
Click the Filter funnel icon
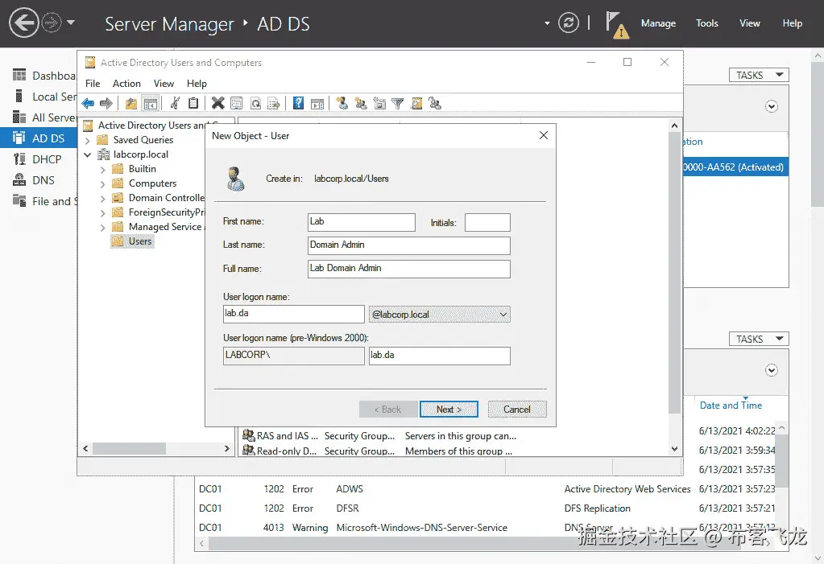tap(398, 104)
